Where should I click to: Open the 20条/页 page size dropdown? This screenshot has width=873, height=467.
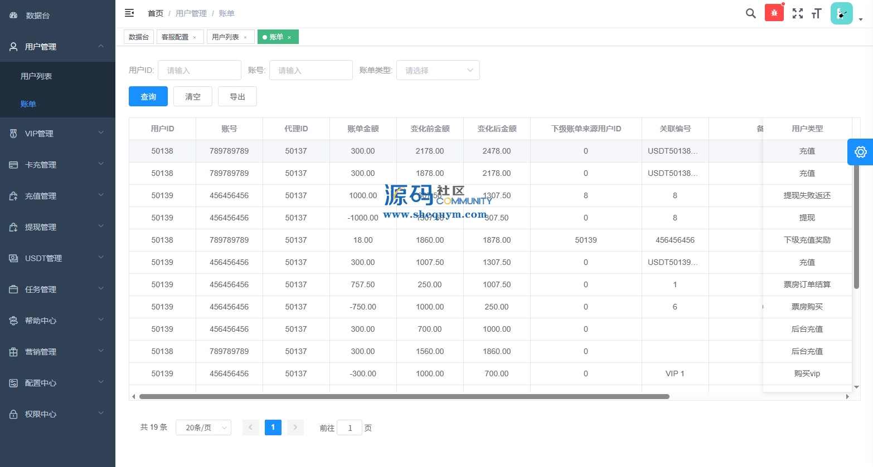(203, 427)
